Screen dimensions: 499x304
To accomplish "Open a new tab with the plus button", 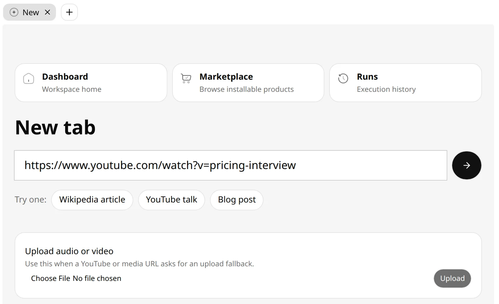I will point(69,12).
